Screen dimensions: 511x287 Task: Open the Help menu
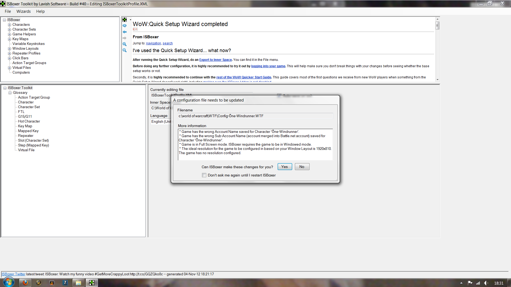coord(40,11)
